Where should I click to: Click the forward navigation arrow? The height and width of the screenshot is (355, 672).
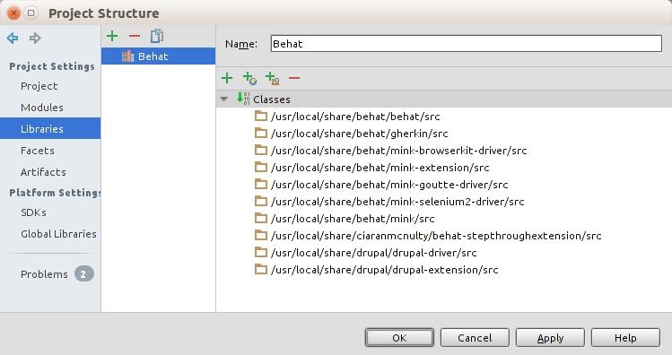pos(35,39)
